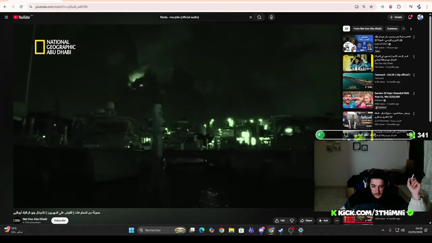Open the YouTube account avatar menu

(420, 17)
